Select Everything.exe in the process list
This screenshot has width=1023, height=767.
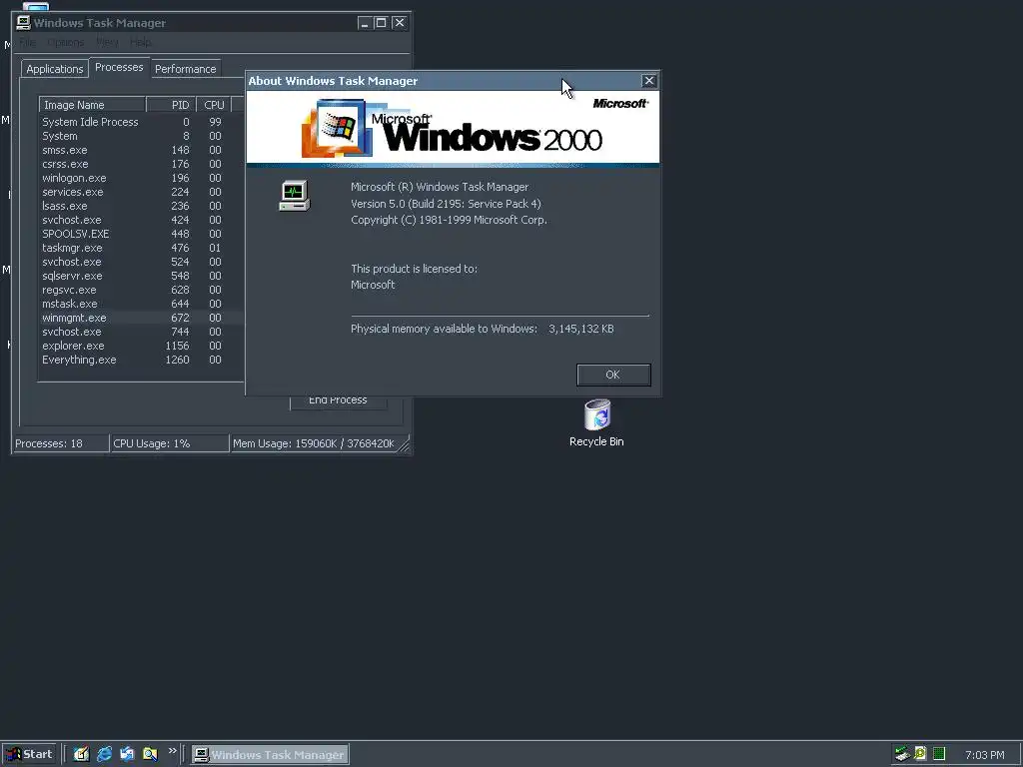pos(141,360)
